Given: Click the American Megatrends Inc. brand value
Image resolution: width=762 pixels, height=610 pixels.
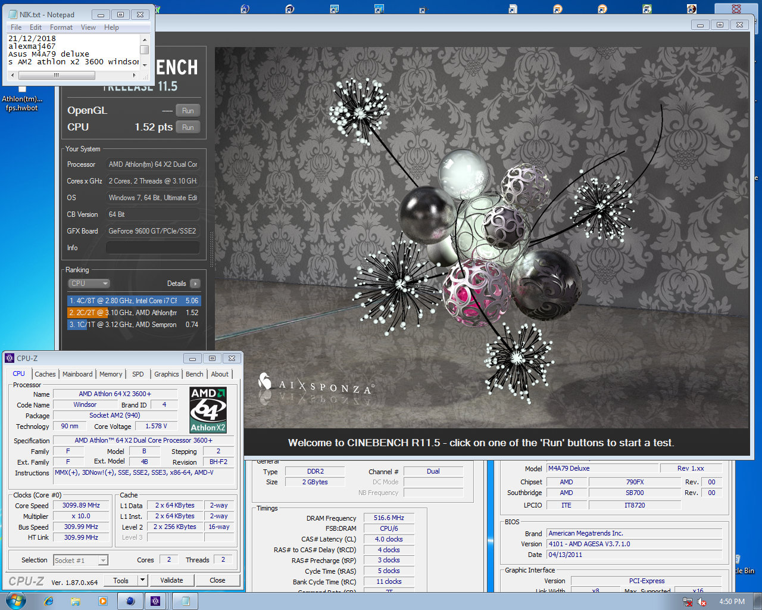Looking at the screenshot, I should click(635, 533).
